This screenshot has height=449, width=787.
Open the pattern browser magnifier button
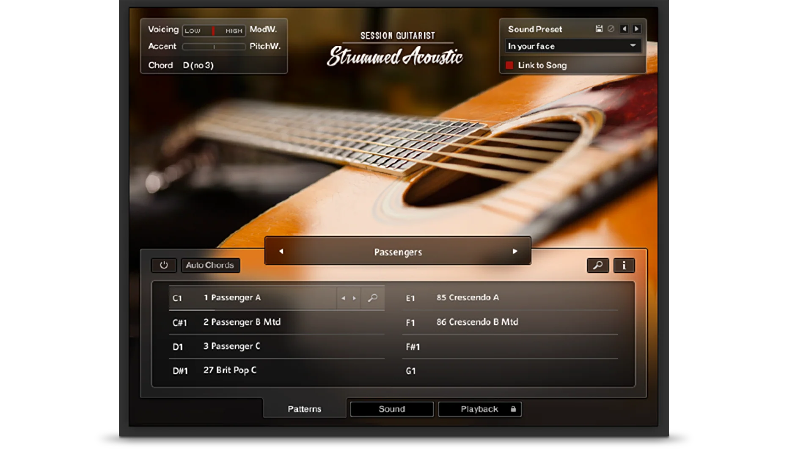tap(598, 265)
